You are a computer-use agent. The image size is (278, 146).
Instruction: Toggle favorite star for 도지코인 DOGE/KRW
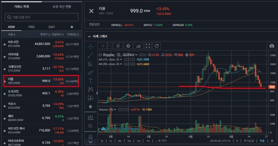pos(4,94)
